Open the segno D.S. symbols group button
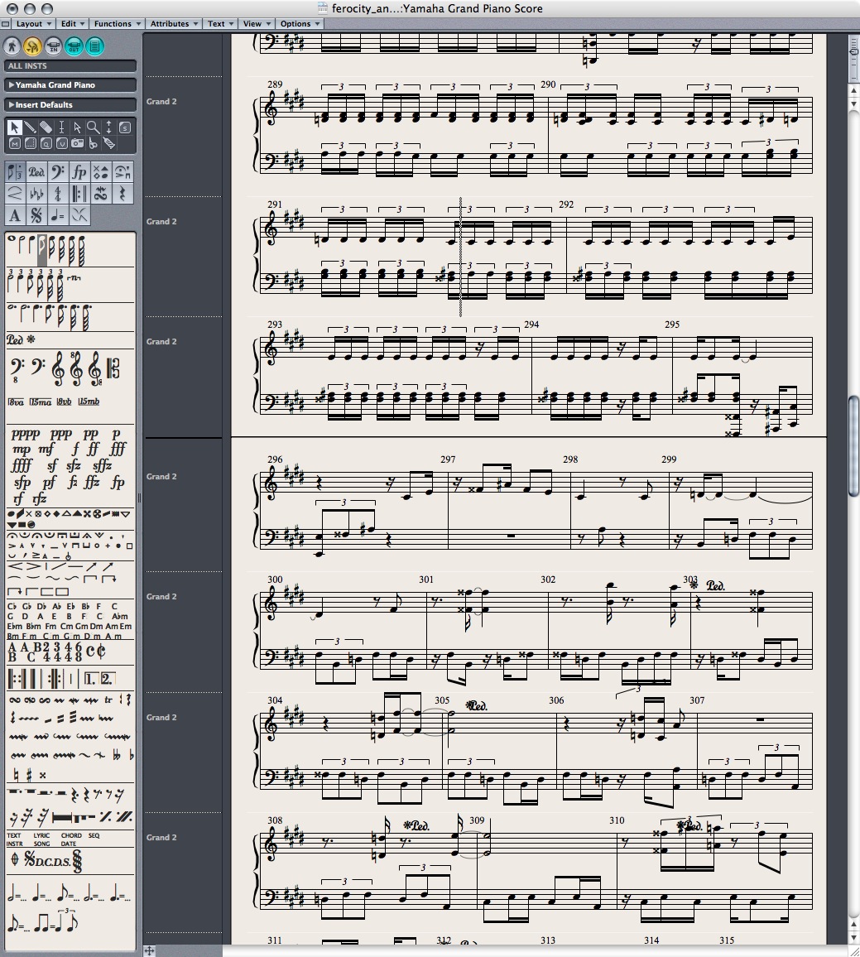The width and height of the screenshot is (860, 957). coord(36,215)
